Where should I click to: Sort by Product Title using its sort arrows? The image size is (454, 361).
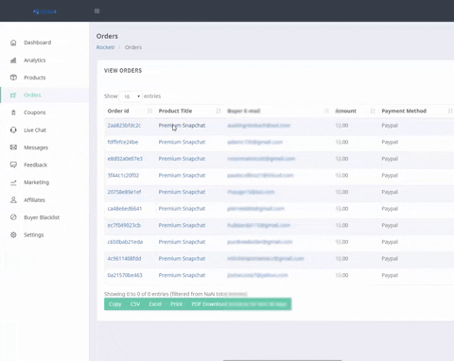click(218, 111)
